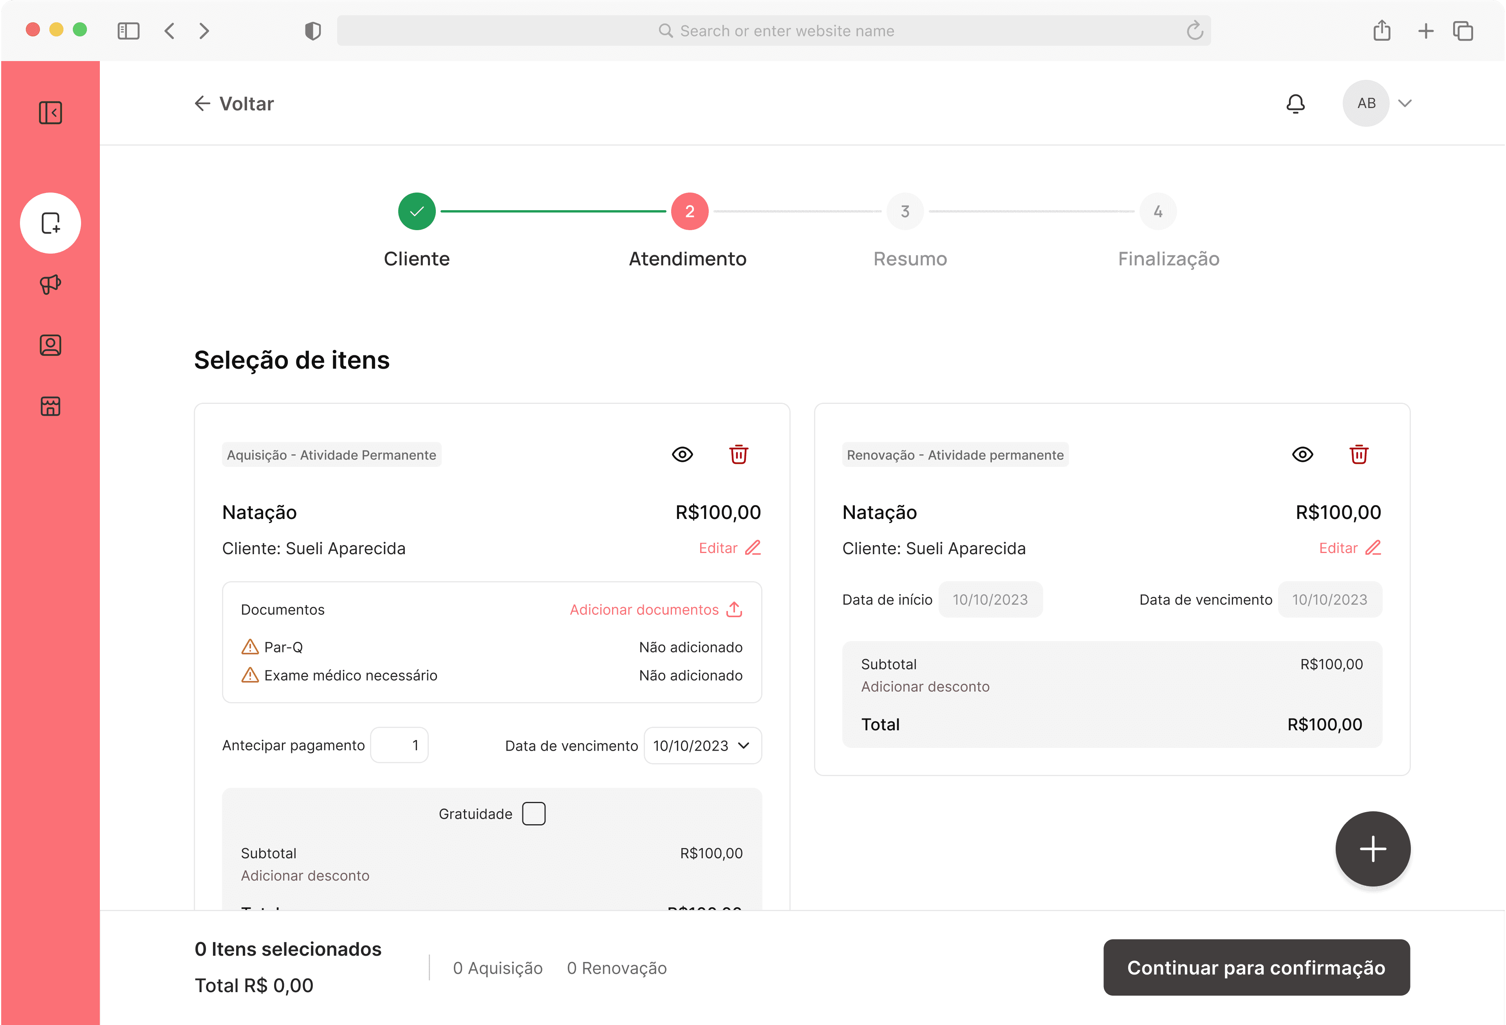Click Editar on the Renovação card
The image size is (1506, 1025).
tap(1349, 548)
